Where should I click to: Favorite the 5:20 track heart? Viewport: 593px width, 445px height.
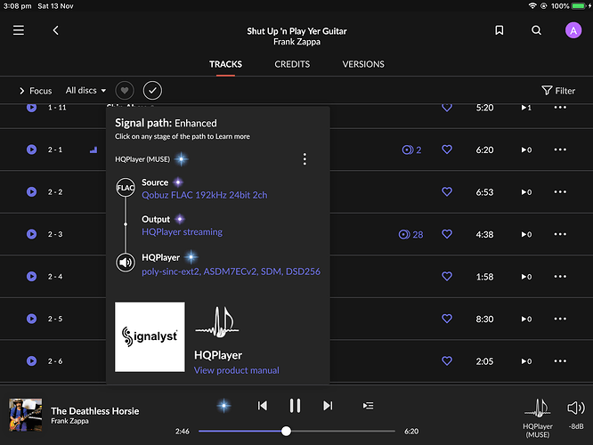pos(447,108)
